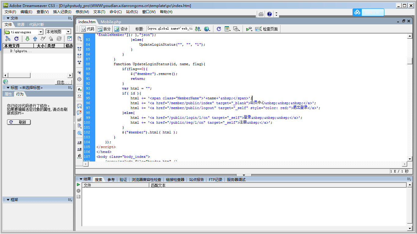
Task: Sort by Local Files column header
Action: coord(18,46)
